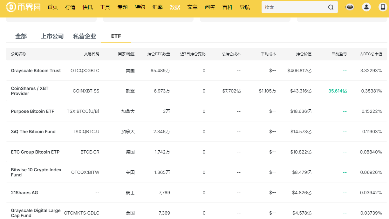Switch to the 私营企业 tab
The width and height of the screenshot is (389, 219).
click(x=85, y=36)
